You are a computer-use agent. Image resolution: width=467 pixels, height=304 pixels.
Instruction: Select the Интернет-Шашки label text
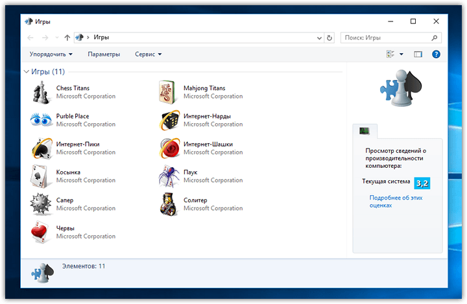(208, 144)
